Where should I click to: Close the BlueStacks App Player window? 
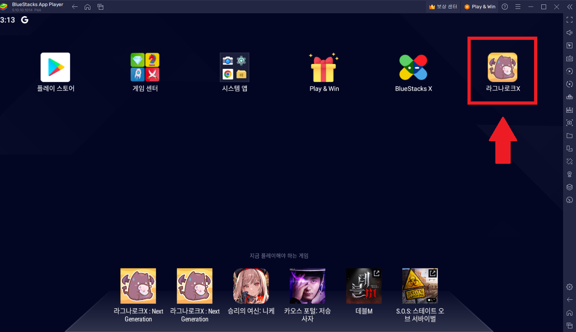click(x=557, y=7)
